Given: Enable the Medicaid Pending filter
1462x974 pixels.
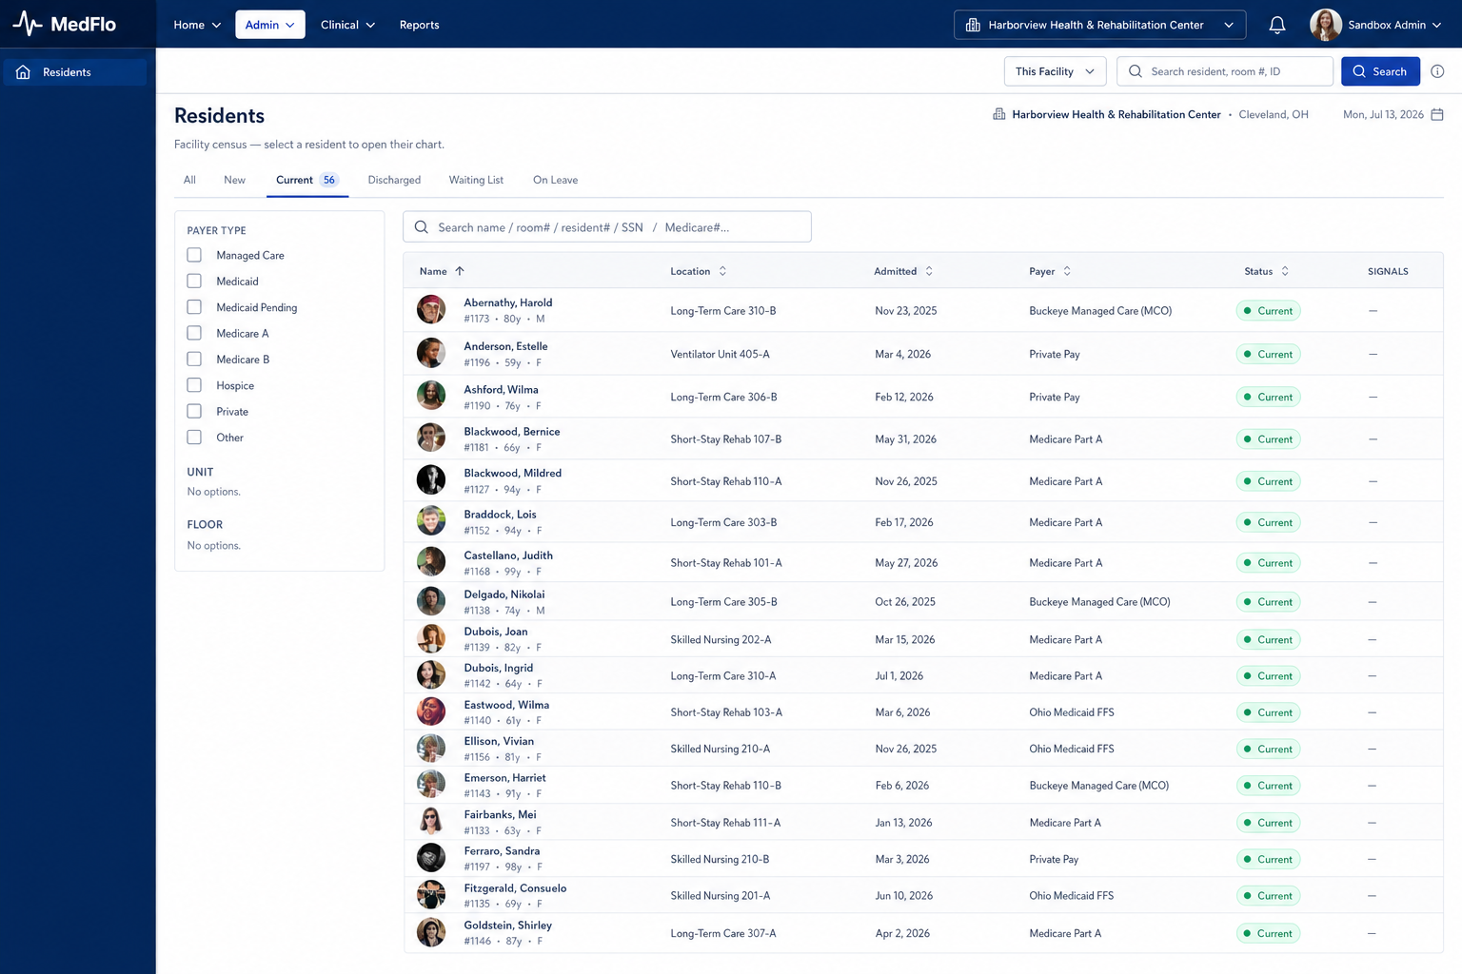Looking at the screenshot, I should pos(194,307).
